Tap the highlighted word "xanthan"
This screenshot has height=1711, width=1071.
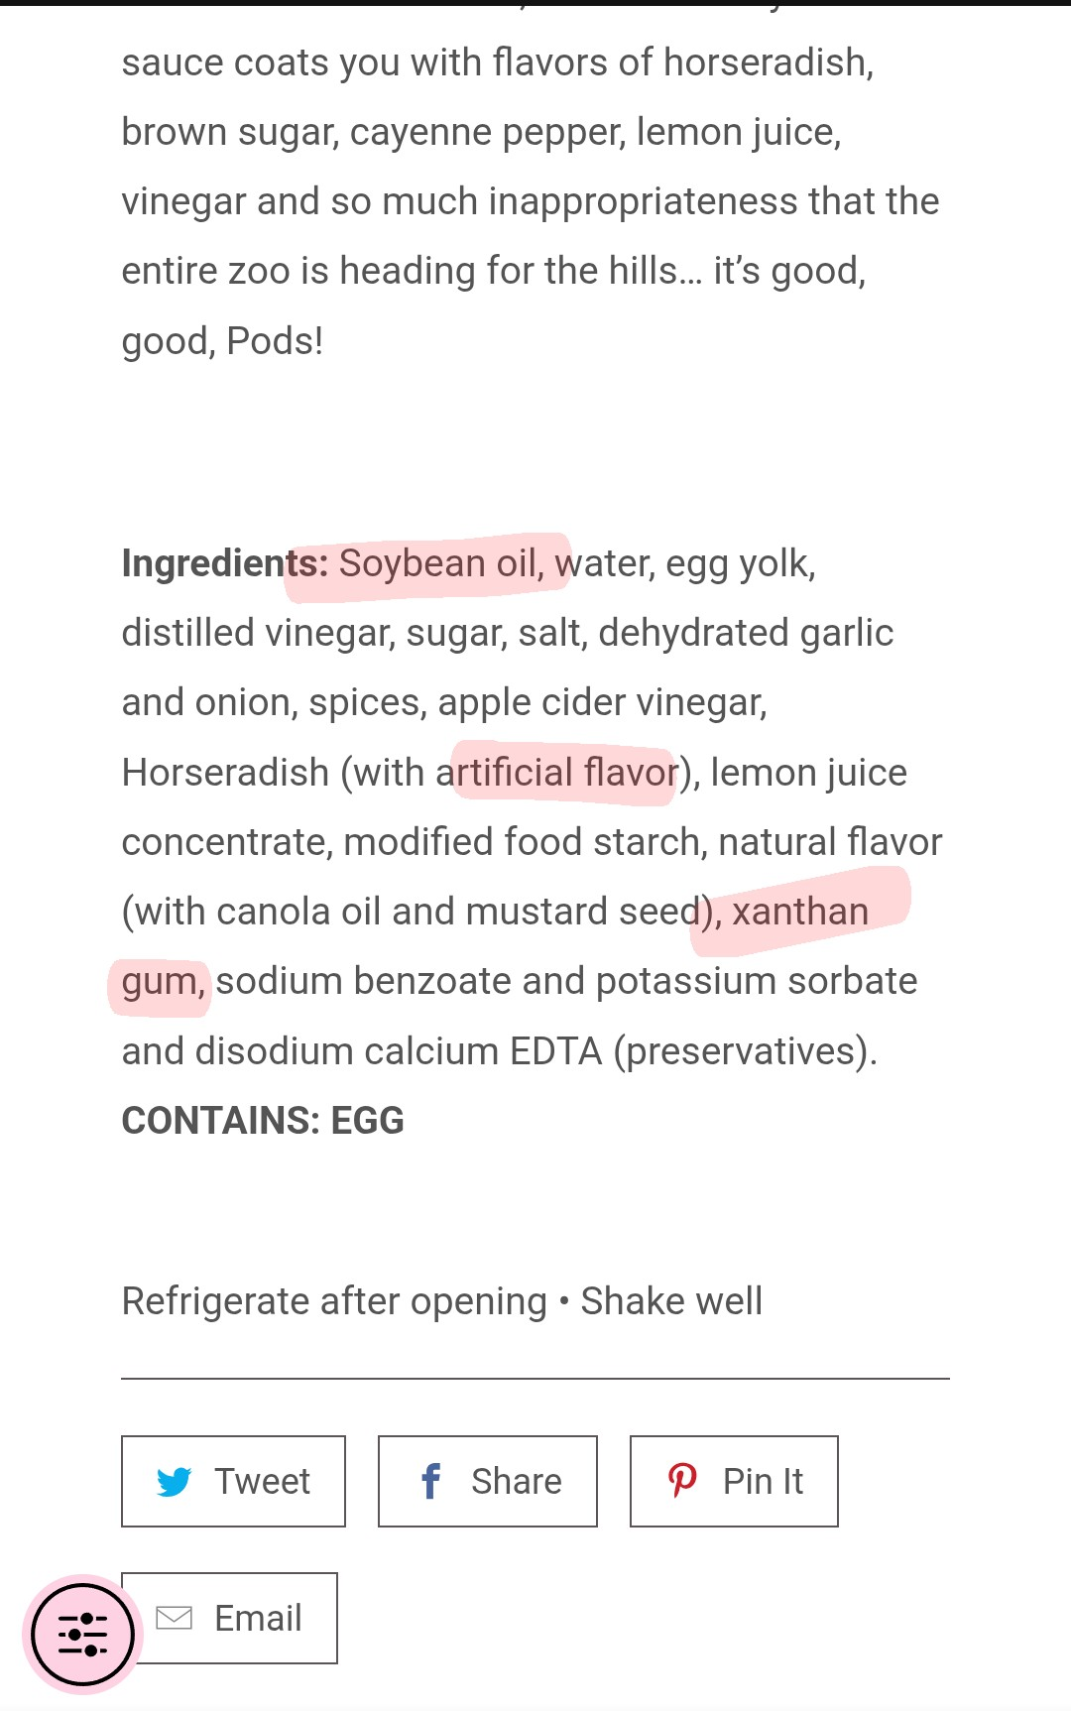coord(799,912)
